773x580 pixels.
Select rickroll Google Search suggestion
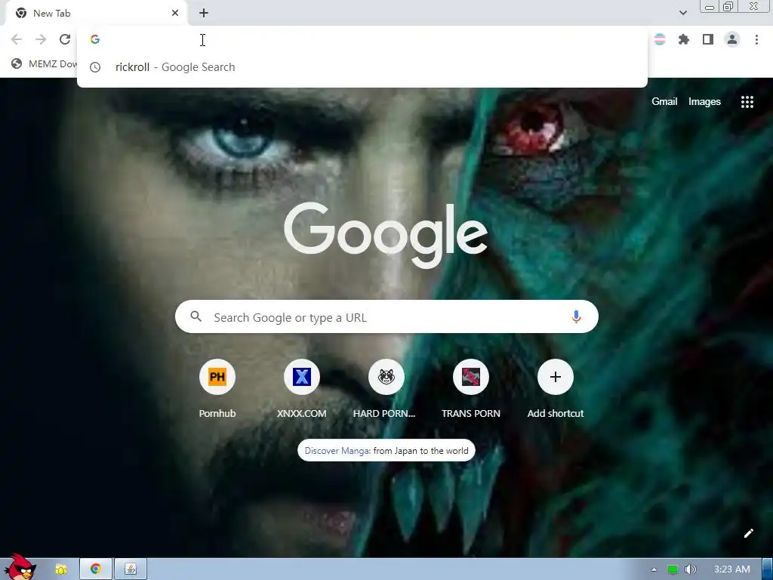tap(362, 67)
